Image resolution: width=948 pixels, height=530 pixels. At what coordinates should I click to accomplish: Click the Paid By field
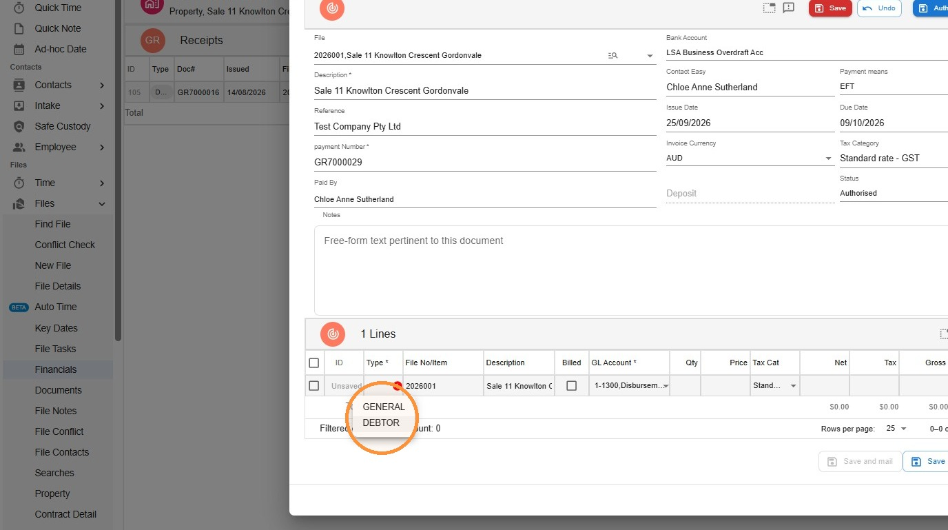[485, 199]
